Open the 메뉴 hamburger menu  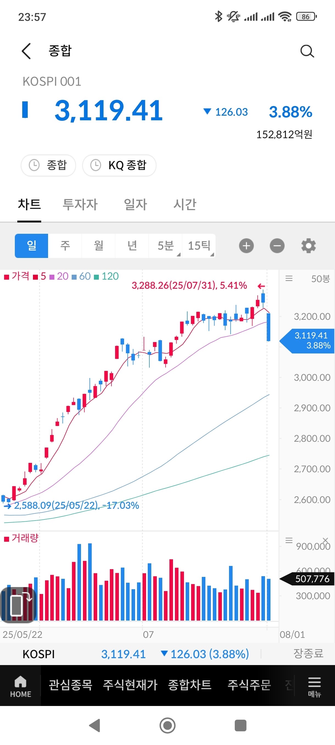(x=314, y=686)
